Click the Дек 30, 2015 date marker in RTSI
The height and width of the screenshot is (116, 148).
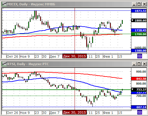click(75, 112)
